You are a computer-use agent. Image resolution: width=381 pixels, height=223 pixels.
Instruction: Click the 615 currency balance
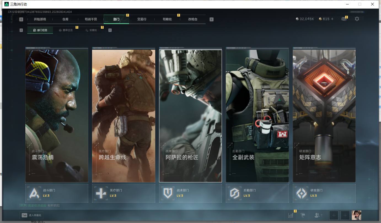point(326,19)
